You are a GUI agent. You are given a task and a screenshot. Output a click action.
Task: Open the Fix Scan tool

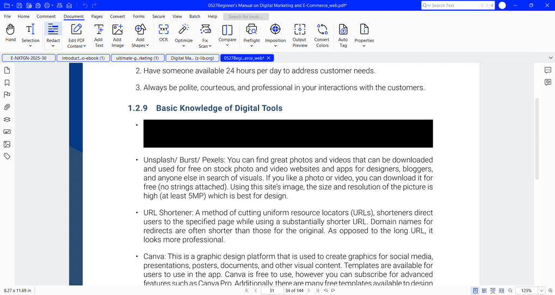point(205,35)
